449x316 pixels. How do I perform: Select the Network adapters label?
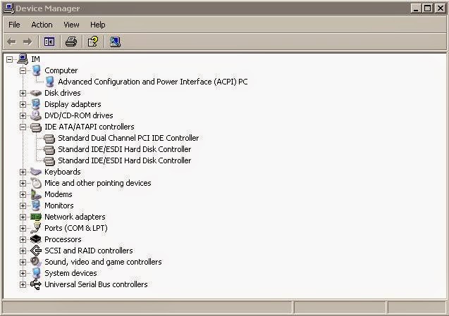click(x=75, y=217)
